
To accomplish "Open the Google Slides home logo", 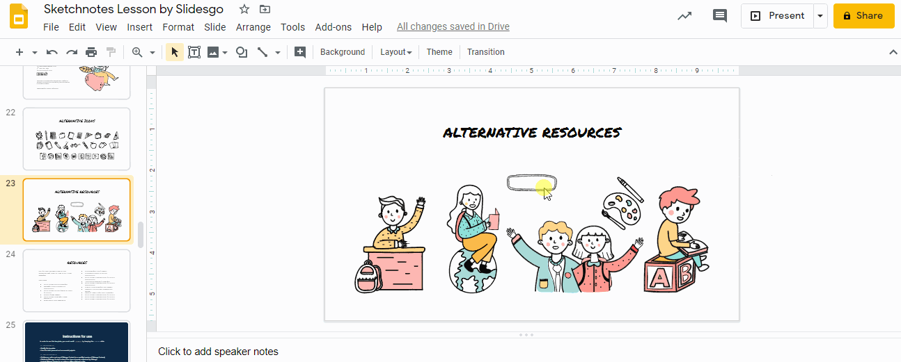I will (x=19, y=17).
